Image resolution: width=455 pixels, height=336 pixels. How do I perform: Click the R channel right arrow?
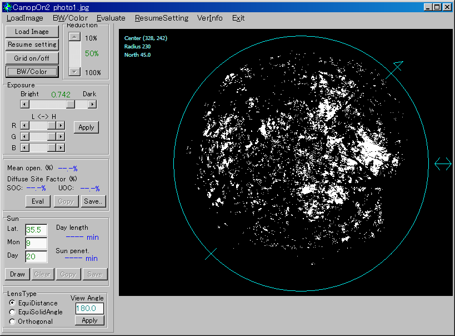[x=61, y=125]
